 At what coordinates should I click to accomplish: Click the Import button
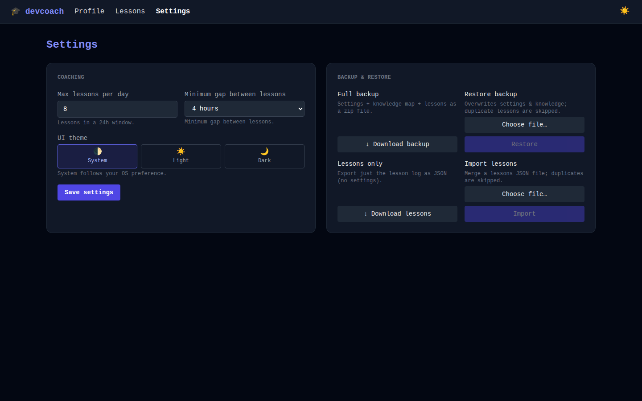click(524, 213)
